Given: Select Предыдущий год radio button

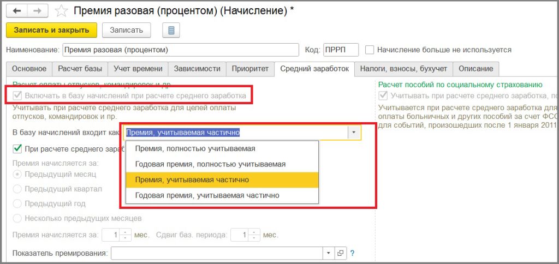Looking at the screenshot, I should (17, 204).
